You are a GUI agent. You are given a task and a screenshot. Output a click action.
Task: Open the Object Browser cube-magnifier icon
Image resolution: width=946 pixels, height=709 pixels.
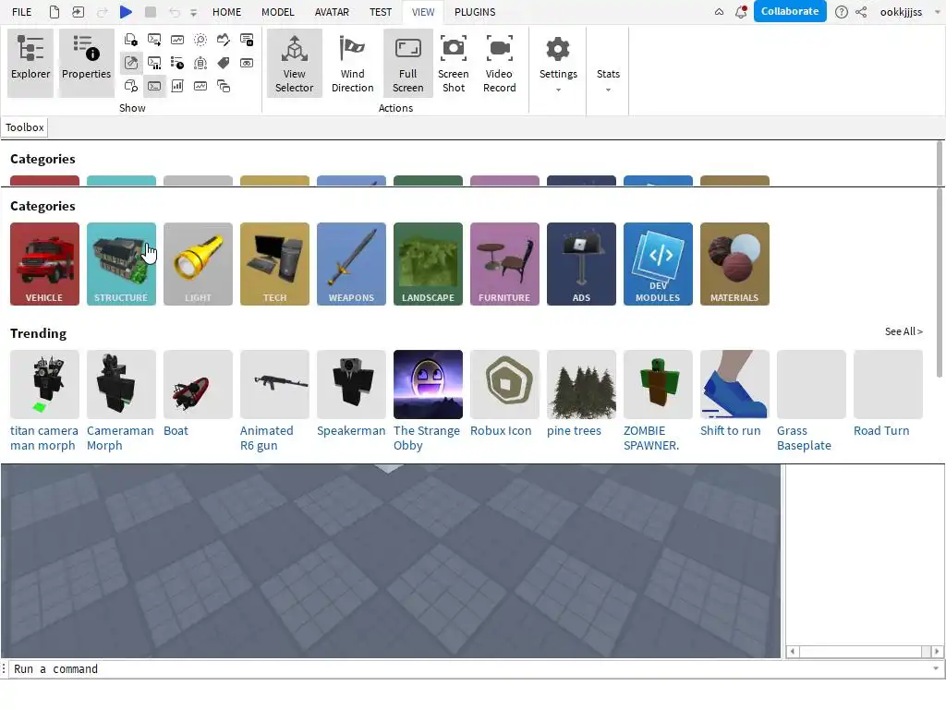click(x=131, y=86)
